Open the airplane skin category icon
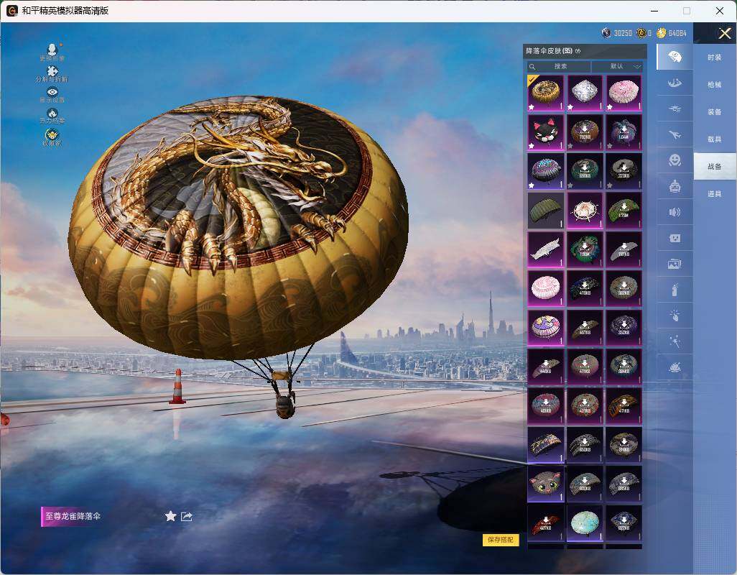The image size is (737, 575). [x=675, y=135]
